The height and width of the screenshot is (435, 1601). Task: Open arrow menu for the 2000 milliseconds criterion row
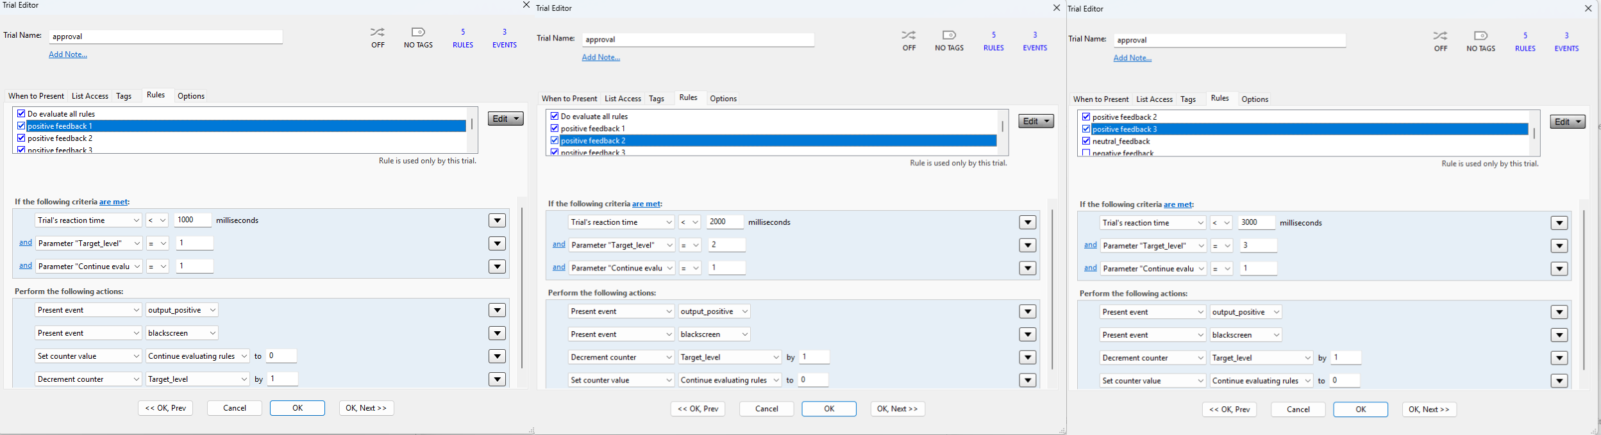click(1027, 222)
